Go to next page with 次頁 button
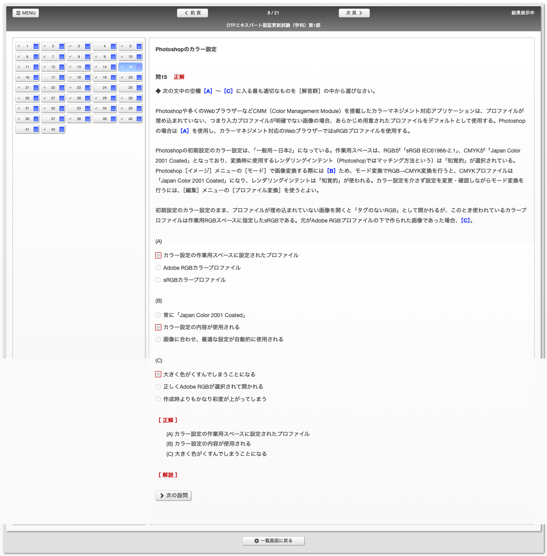The height and width of the screenshot is (556, 547). click(x=354, y=13)
